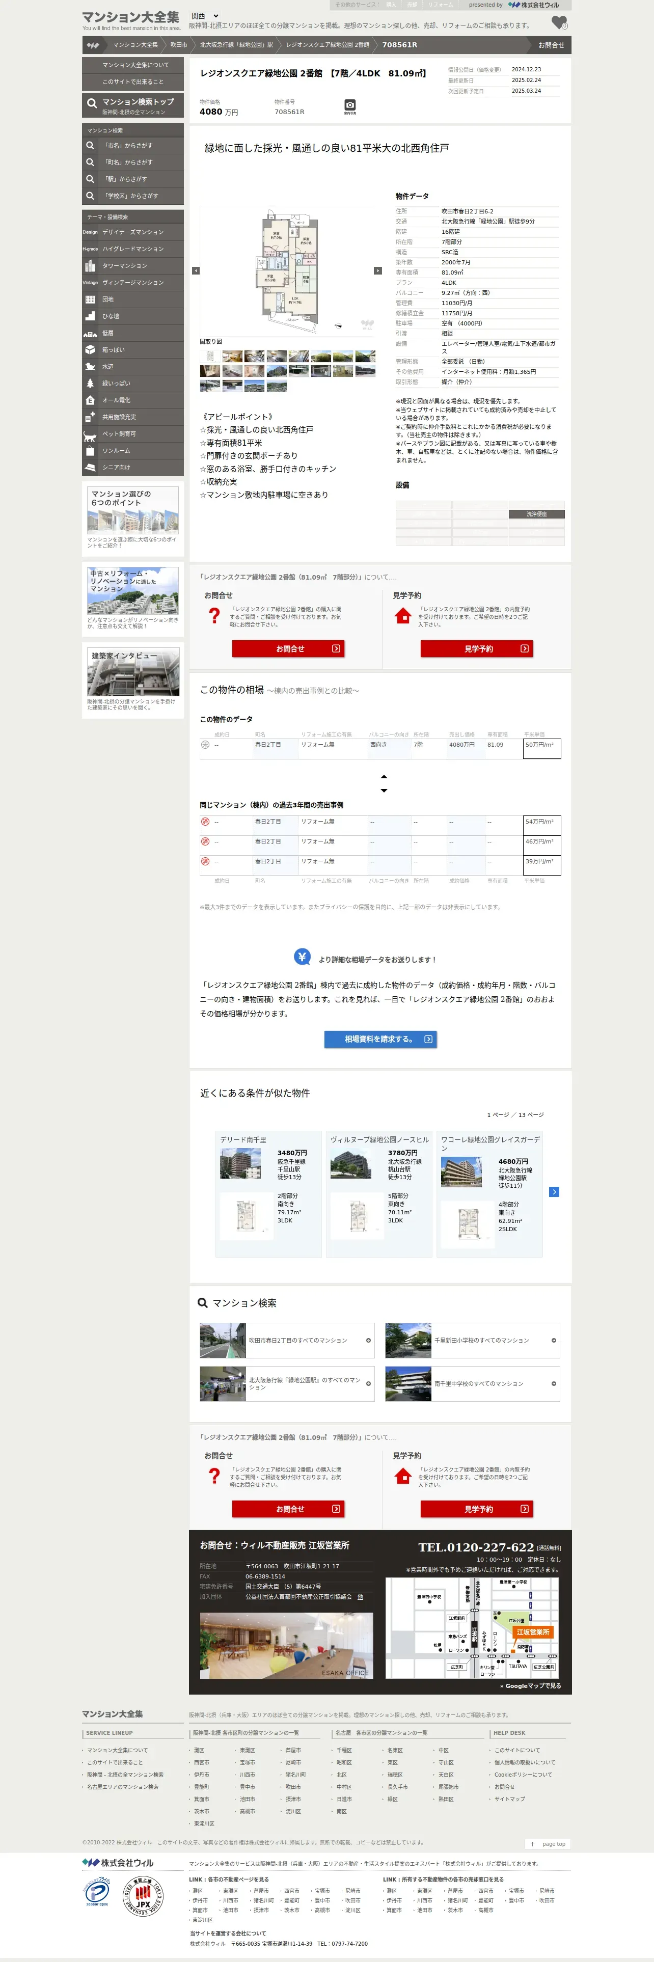654x1962 pixels.
Task: Click the ESAKA OFFICE interior photo
Action: (286, 1645)
